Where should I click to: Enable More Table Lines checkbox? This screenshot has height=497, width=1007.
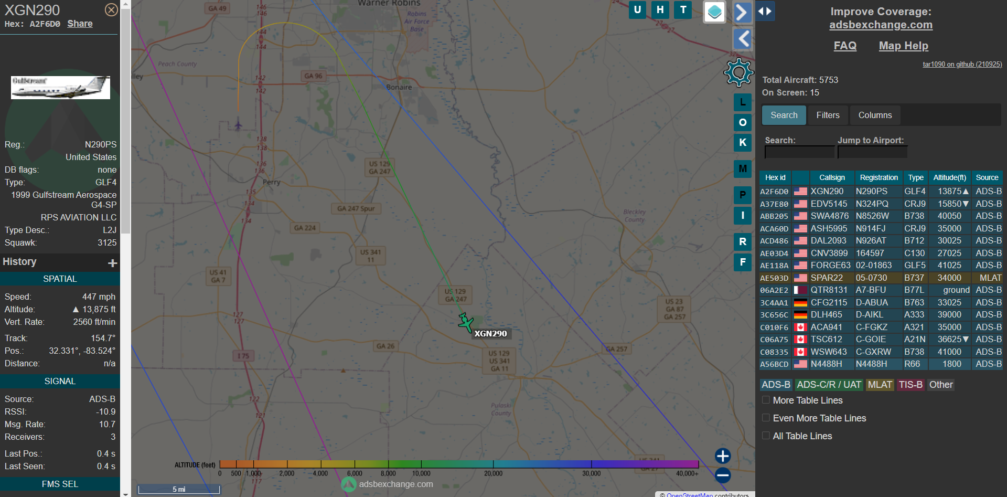[x=766, y=400]
